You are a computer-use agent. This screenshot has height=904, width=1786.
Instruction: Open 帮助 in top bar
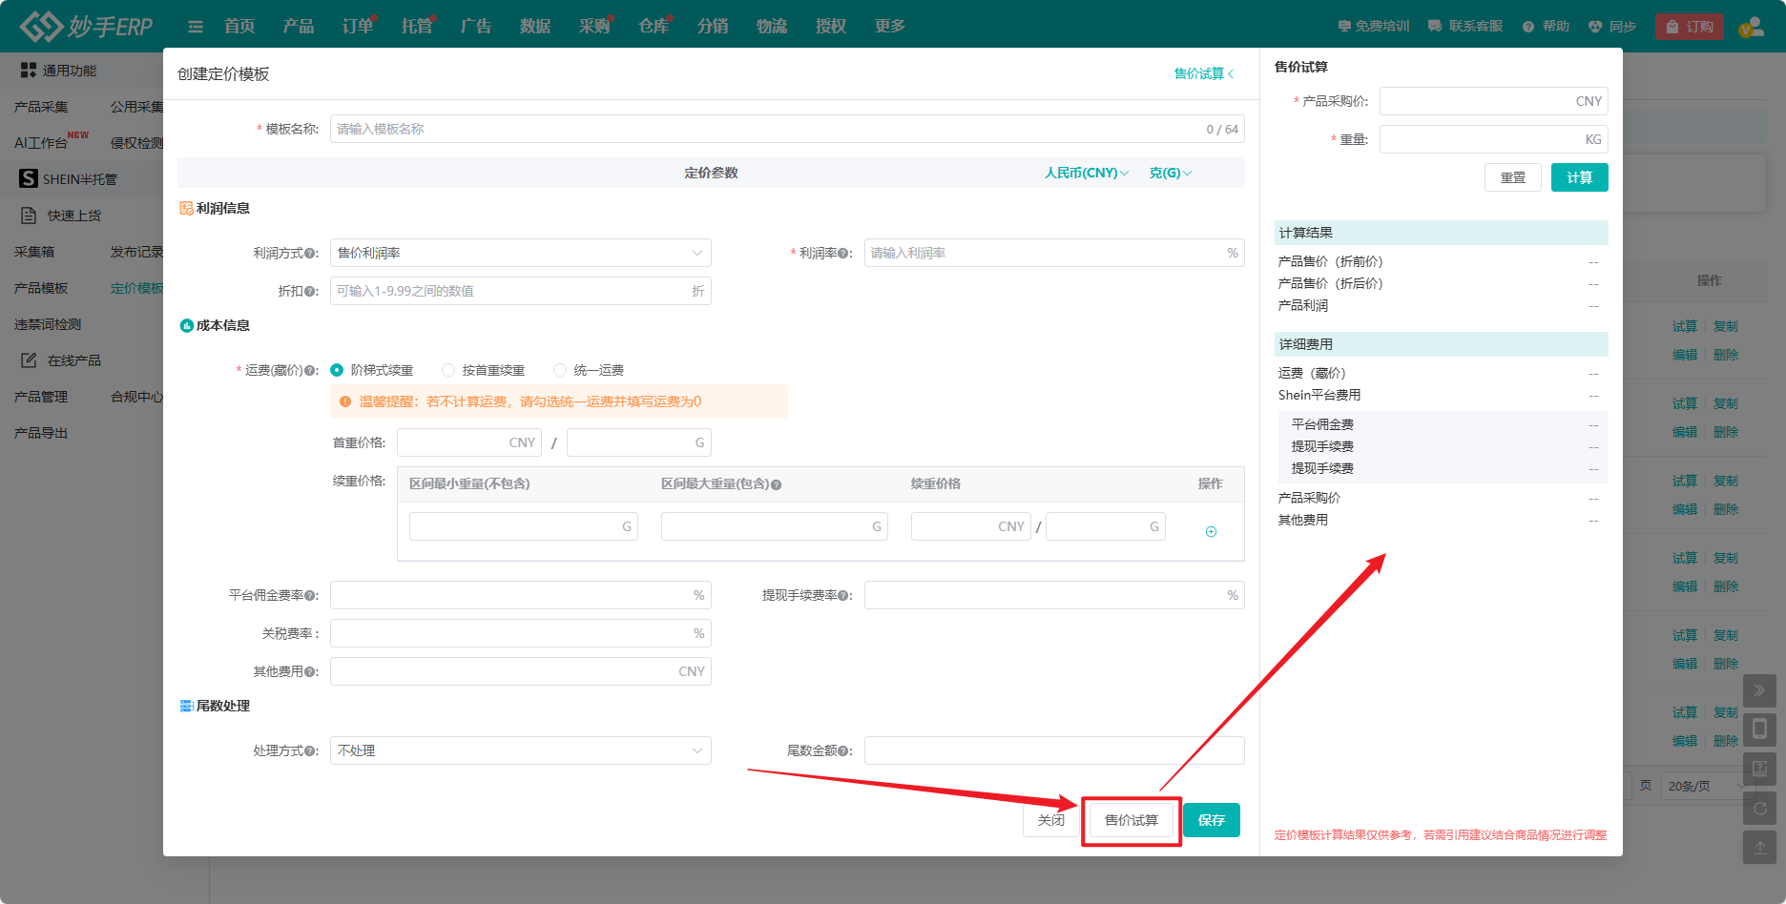(1547, 27)
